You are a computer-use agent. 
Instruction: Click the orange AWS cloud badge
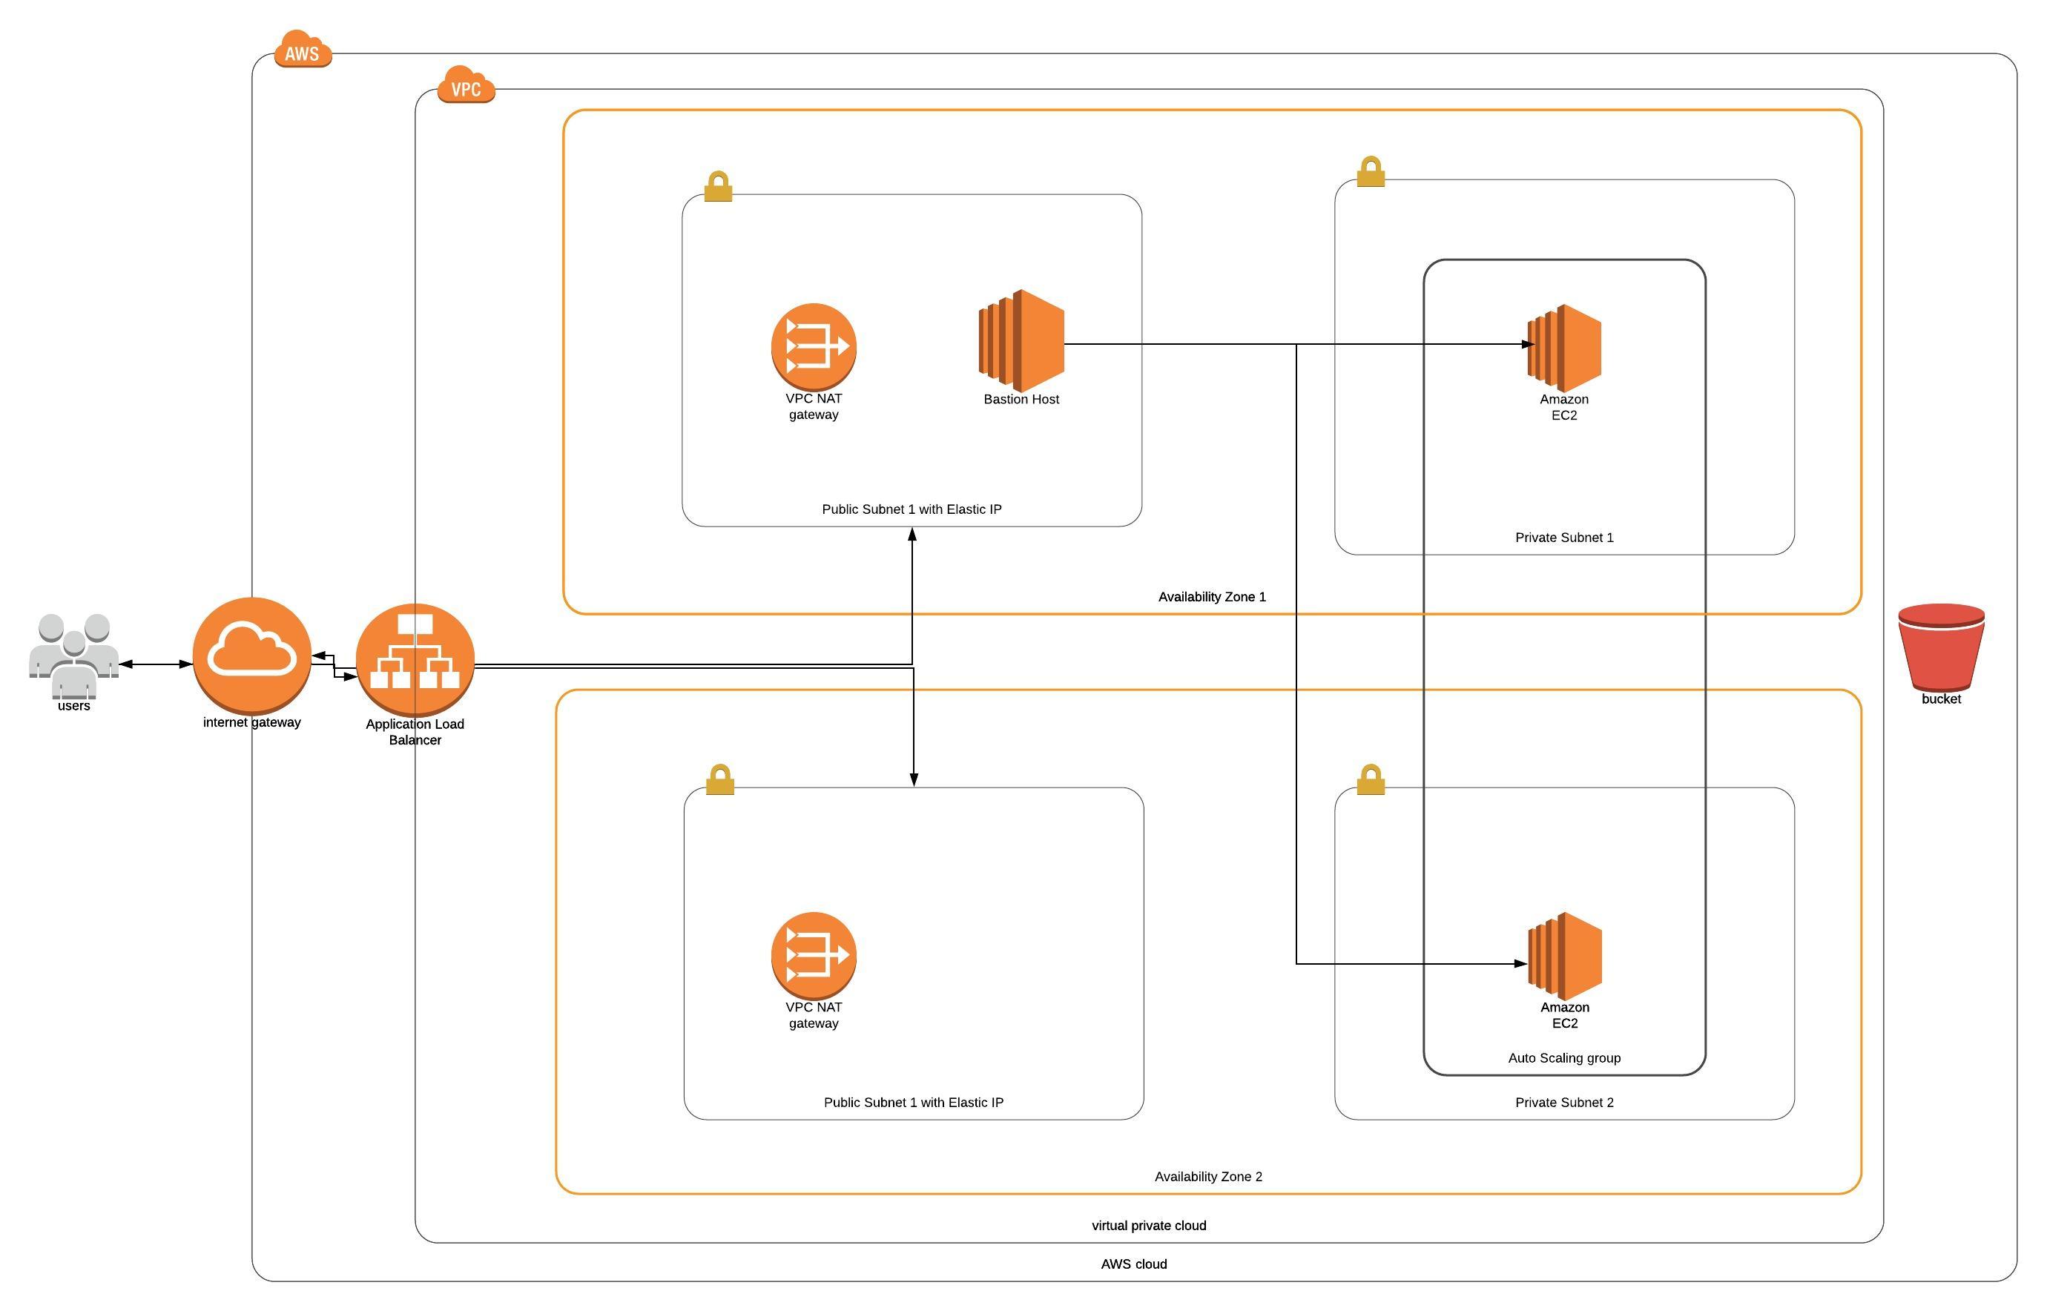[303, 51]
